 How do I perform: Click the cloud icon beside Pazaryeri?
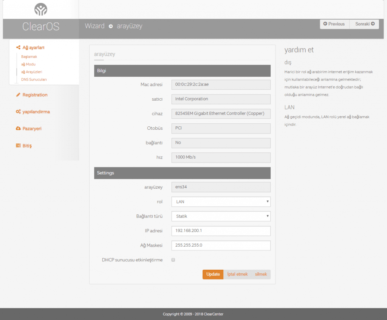[18, 129]
